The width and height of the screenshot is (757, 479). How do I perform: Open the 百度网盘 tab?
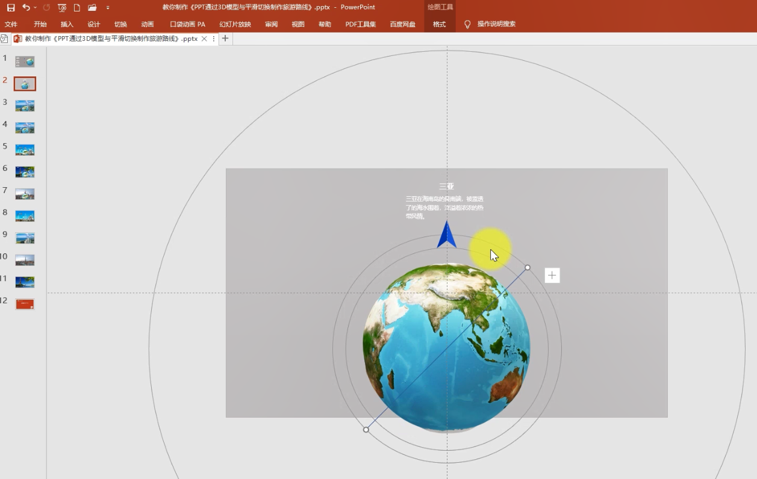[403, 24]
